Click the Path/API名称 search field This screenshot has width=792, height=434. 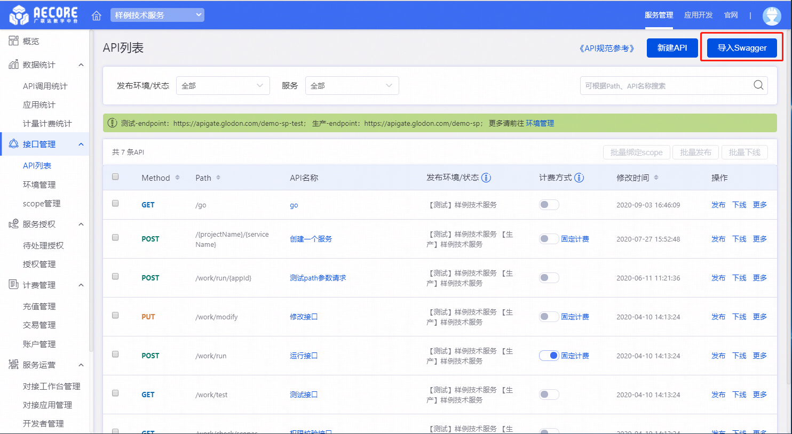pos(664,86)
